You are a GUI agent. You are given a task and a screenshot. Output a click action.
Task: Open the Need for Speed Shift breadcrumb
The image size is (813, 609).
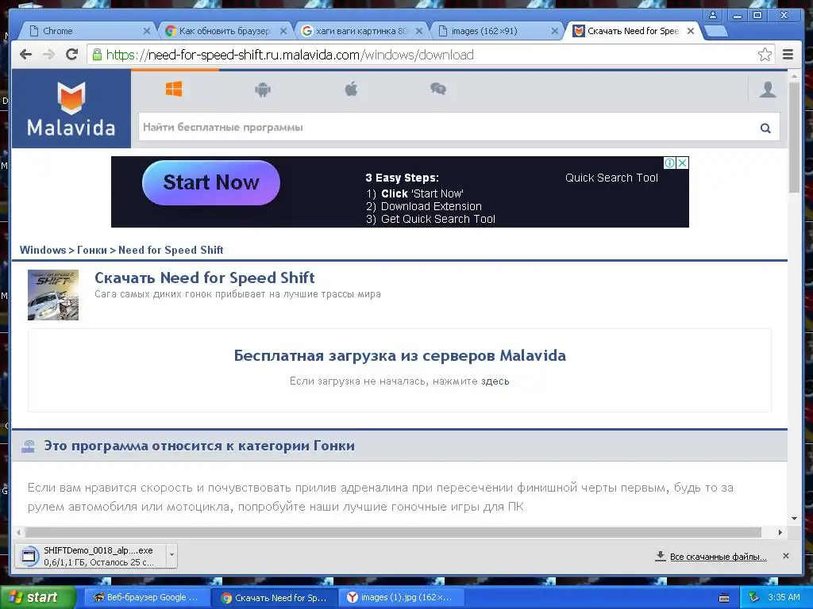click(x=171, y=250)
